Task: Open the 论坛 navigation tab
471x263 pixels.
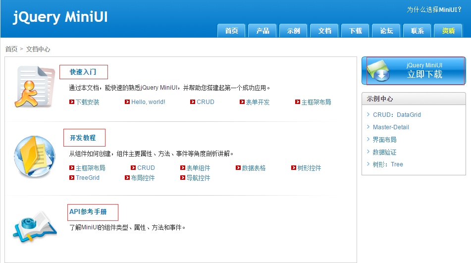Action: [x=386, y=31]
